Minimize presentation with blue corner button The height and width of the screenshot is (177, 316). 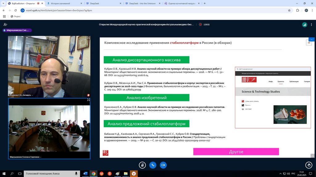click(312, 40)
